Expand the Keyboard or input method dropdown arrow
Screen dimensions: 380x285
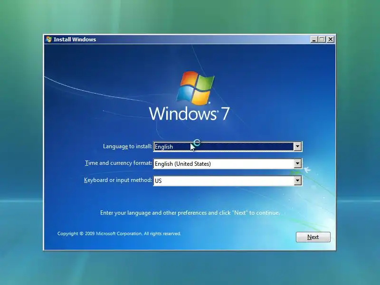coord(298,181)
